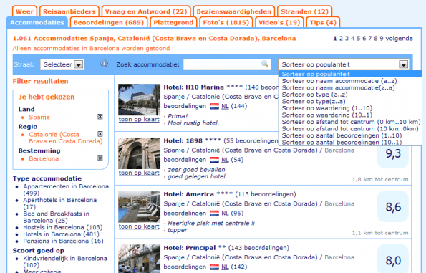This screenshot has width=426, height=273.
Task: Open the Hotel America thumbnail photo
Action: (139, 207)
